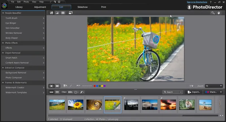
Task: Open the Zoom Fit dropdown
Action: point(214,86)
